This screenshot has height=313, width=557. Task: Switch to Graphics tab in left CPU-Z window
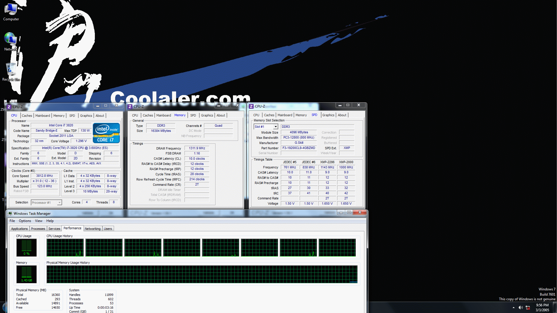tap(86, 116)
